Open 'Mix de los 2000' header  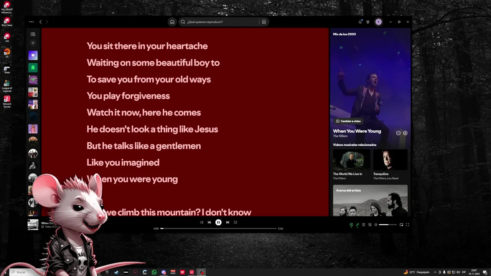[344, 34]
